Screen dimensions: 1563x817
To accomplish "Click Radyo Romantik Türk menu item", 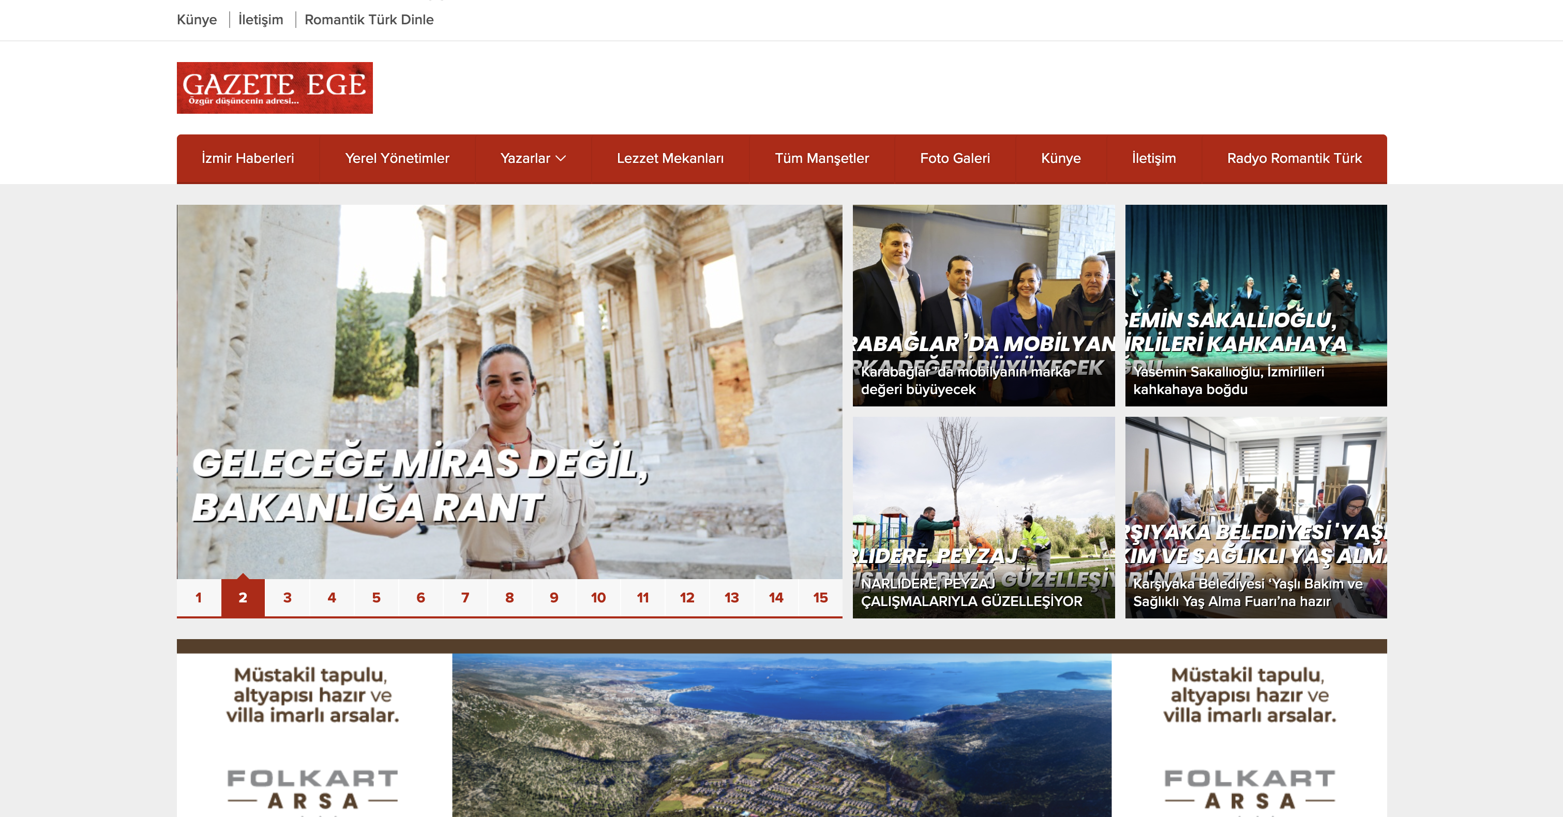I will pos(1294,158).
